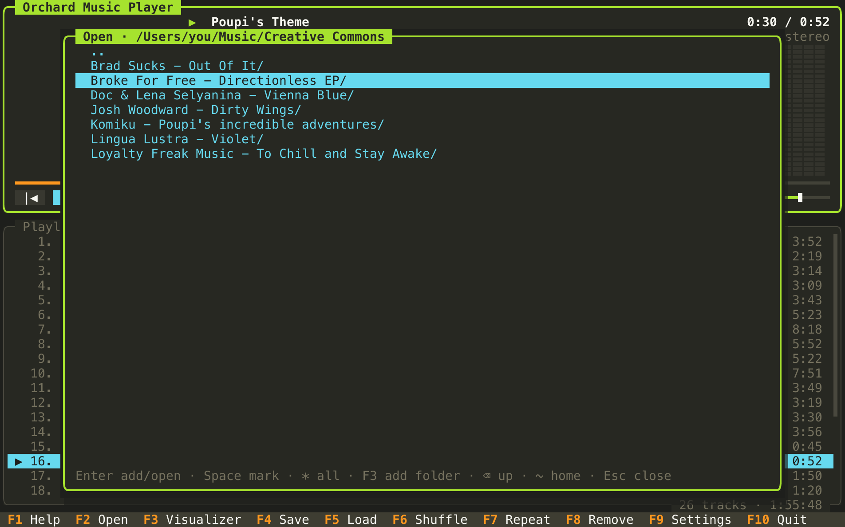Click F1 Help in function bar
The image size is (845, 527).
(x=34, y=519)
